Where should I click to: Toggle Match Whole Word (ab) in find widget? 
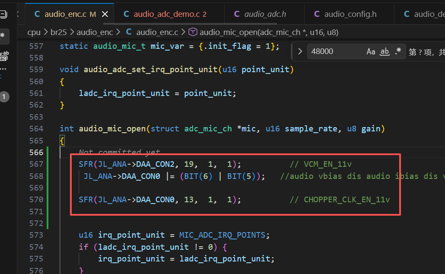[385, 51]
